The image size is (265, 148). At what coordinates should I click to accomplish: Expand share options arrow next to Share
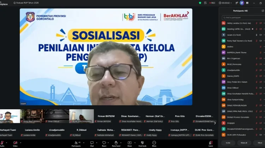tap(135, 143)
